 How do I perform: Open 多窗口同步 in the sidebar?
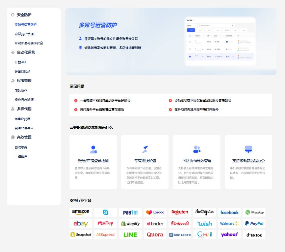pyautogui.click(x=23, y=71)
